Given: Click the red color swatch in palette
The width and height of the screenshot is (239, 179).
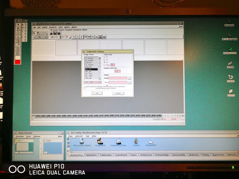Looking at the screenshot, I should point(18,62).
